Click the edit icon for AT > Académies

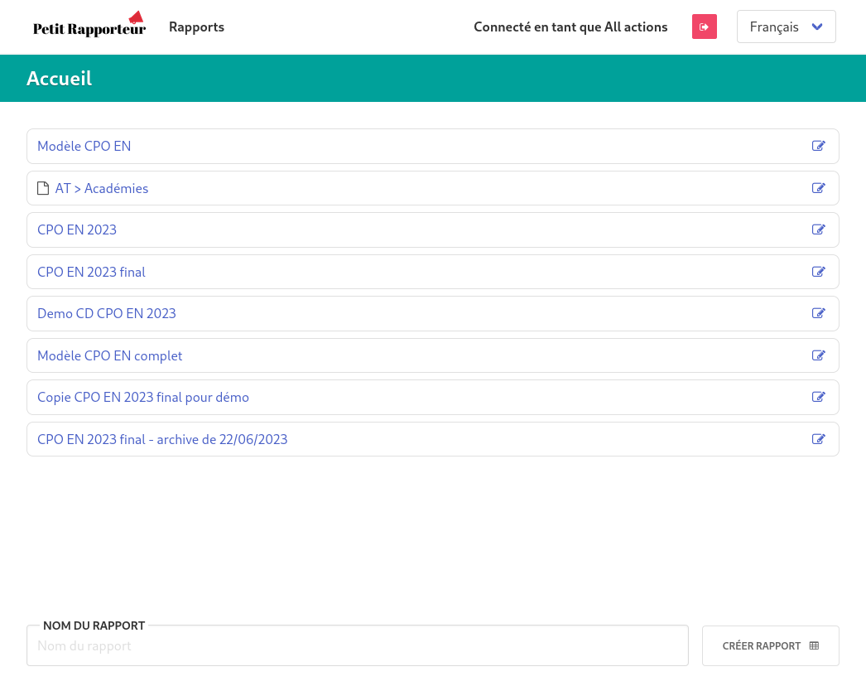coord(819,188)
